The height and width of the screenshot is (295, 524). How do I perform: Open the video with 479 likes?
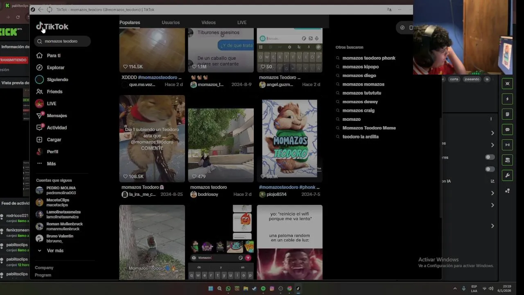pos(221,138)
